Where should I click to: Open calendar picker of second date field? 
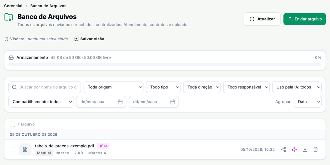click(173, 102)
